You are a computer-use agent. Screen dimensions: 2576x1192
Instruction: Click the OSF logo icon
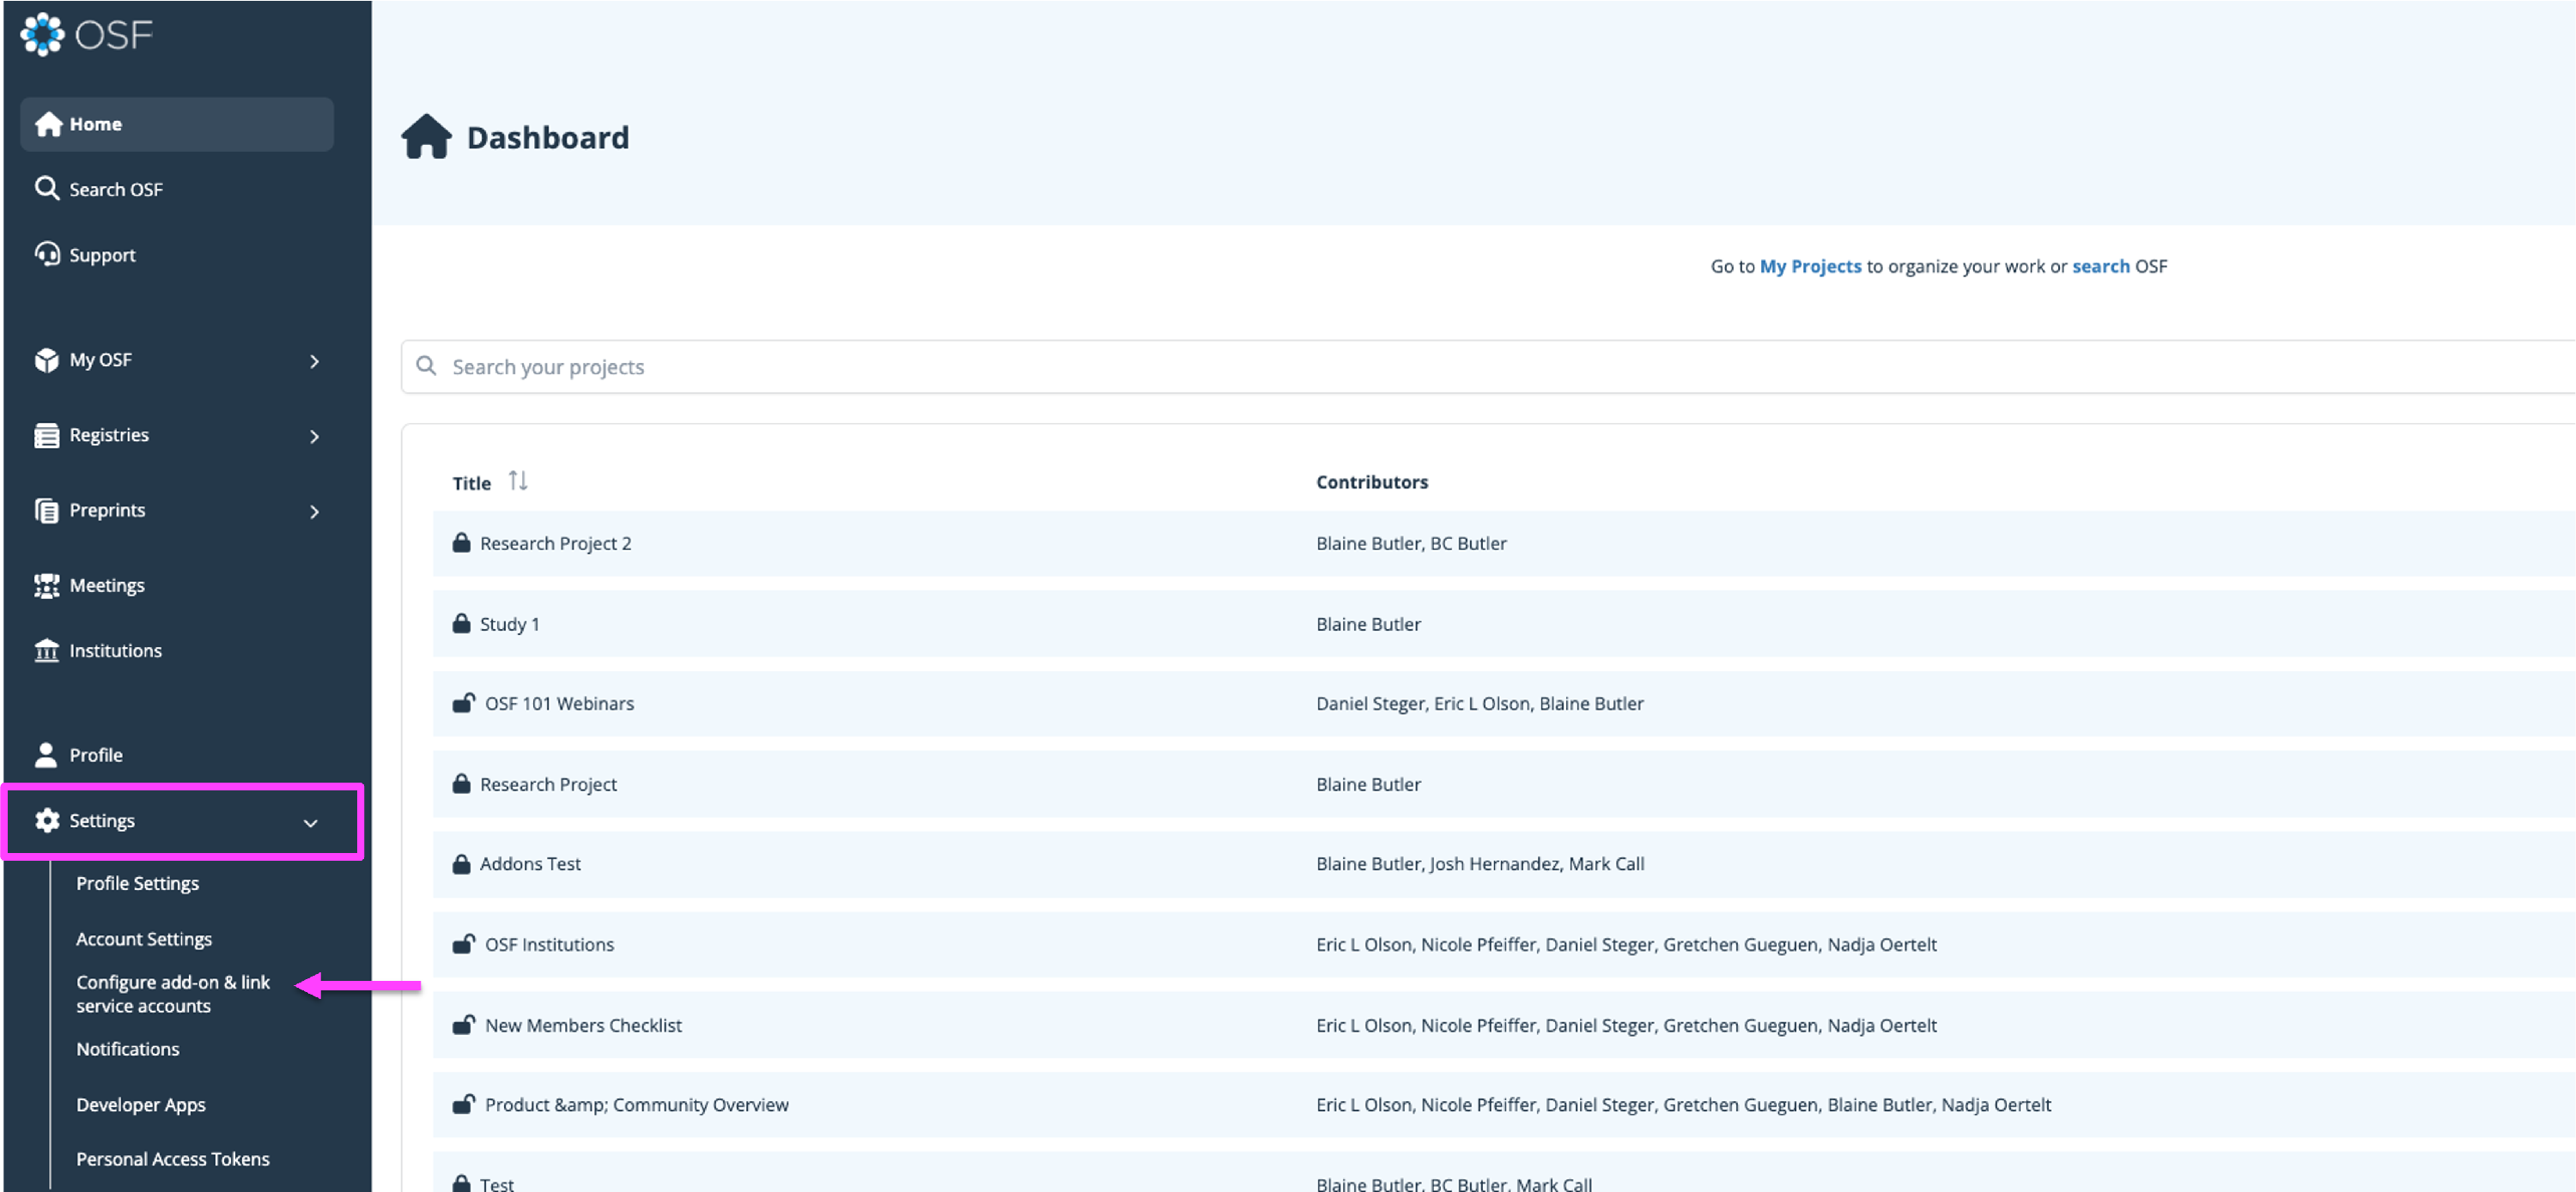click(x=42, y=35)
